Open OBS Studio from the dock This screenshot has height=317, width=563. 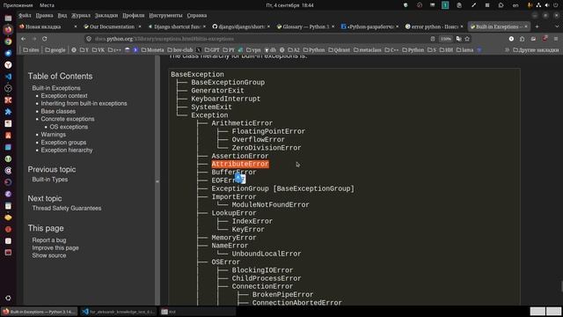8,88
